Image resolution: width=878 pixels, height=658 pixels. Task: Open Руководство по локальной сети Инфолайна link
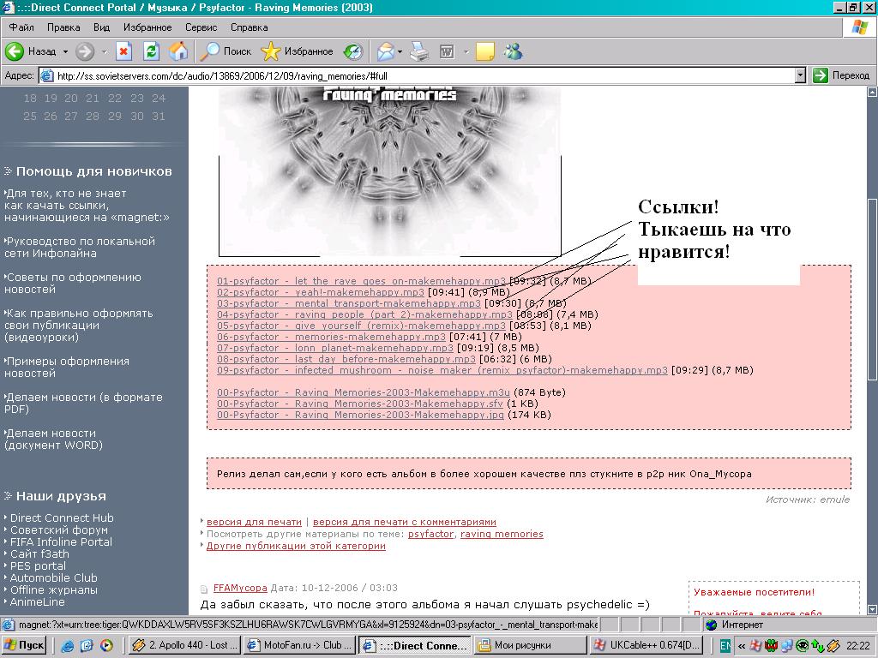point(80,248)
